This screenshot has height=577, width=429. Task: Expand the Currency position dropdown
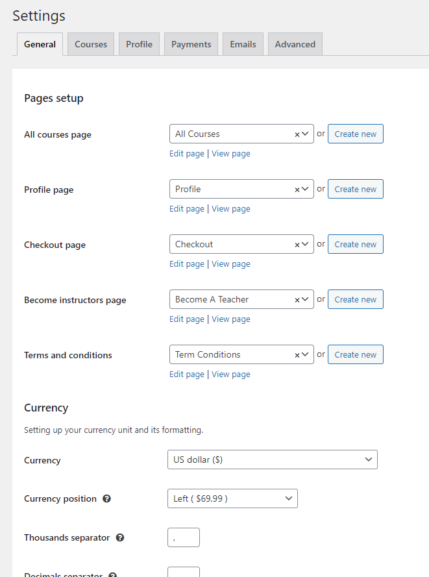[x=232, y=498]
